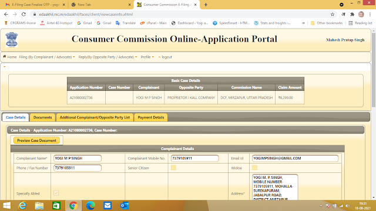Bookmark this page with star icon
The image size is (376, 211).
click(x=333, y=14)
